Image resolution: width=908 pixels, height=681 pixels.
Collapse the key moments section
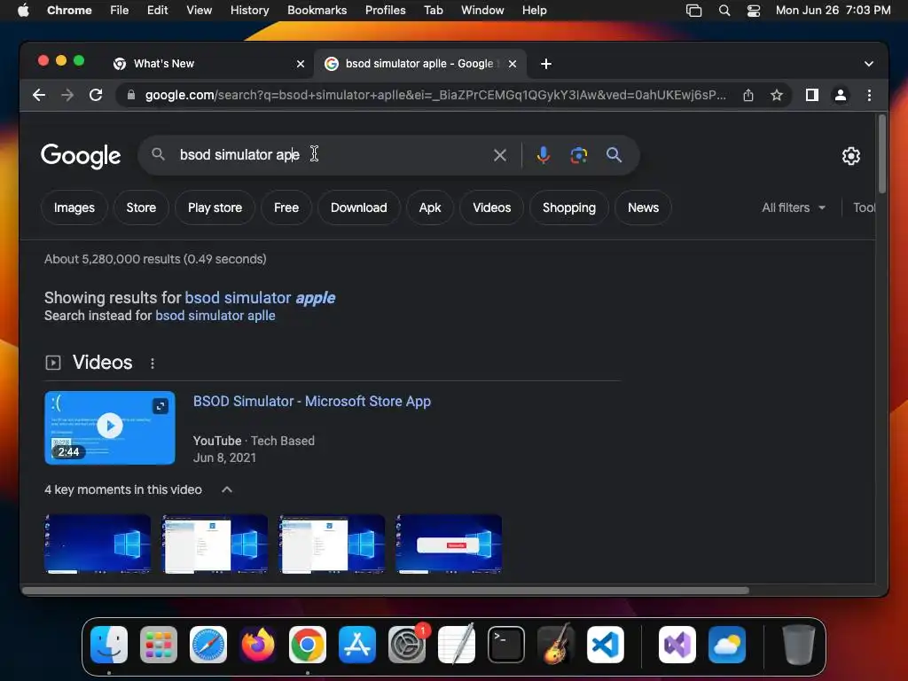point(227,489)
